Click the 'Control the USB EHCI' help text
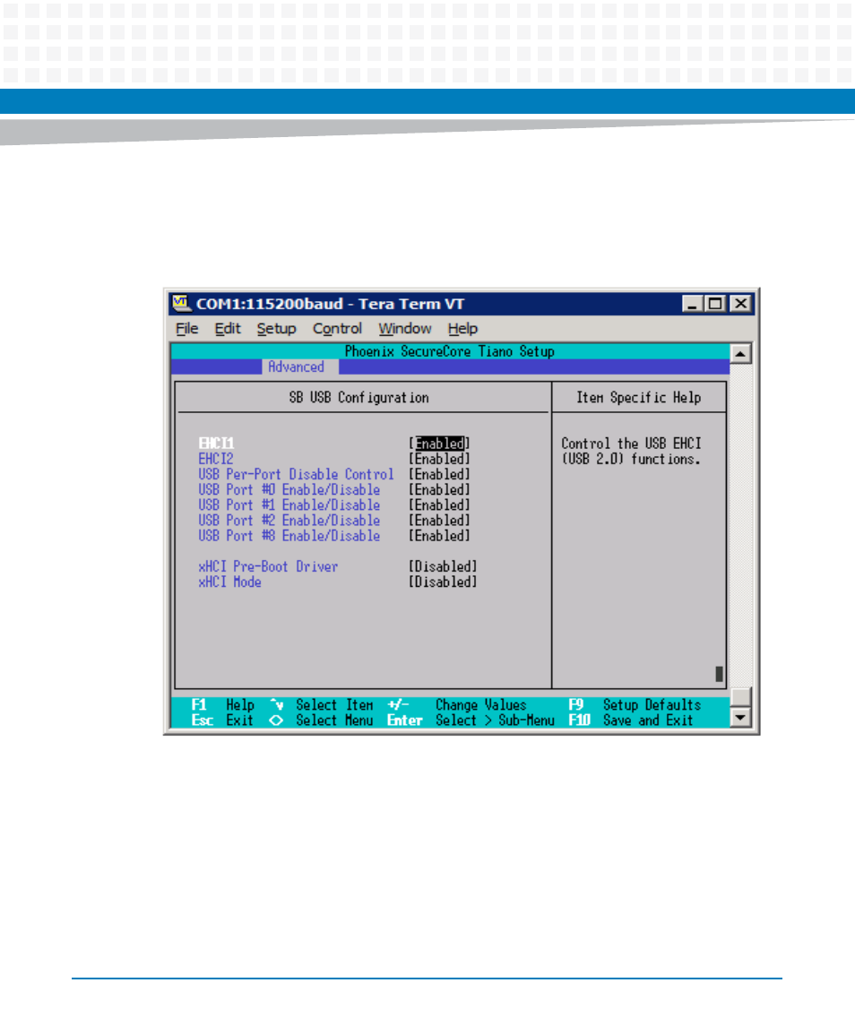855x1026 pixels. (x=631, y=444)
